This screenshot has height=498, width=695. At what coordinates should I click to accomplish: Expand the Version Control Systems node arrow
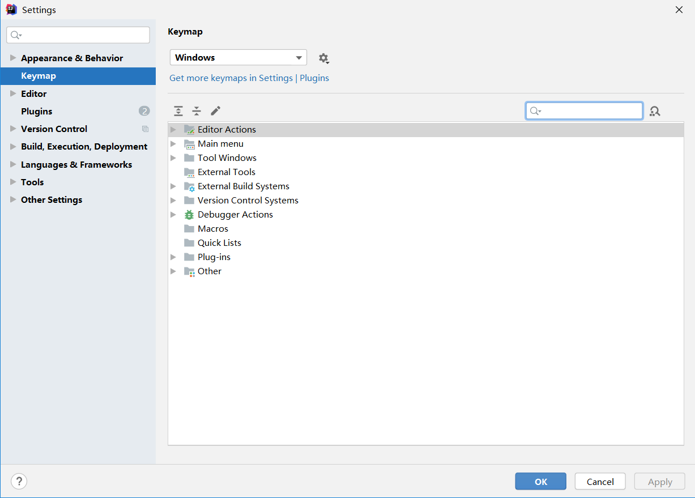click(173, 200)
